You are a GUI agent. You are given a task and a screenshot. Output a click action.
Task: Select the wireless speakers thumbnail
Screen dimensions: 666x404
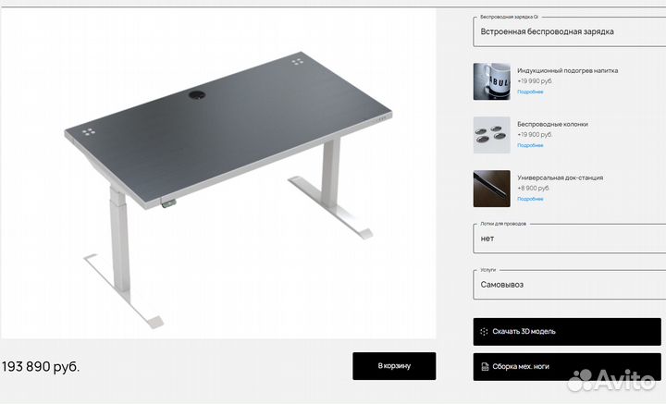coord(492,135)
